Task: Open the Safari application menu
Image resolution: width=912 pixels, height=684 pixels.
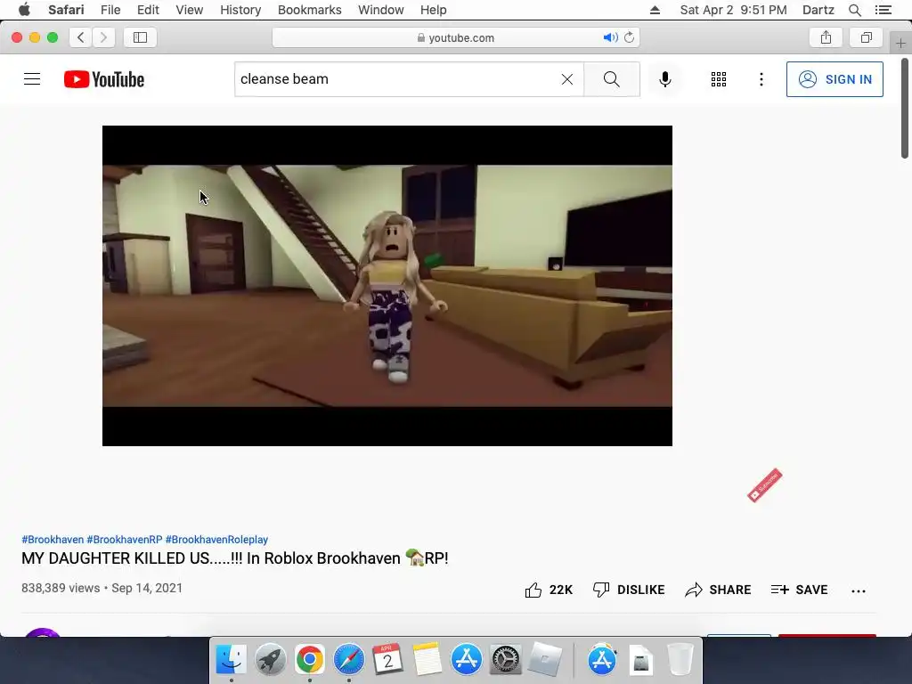Action: (x=66, y=10)
